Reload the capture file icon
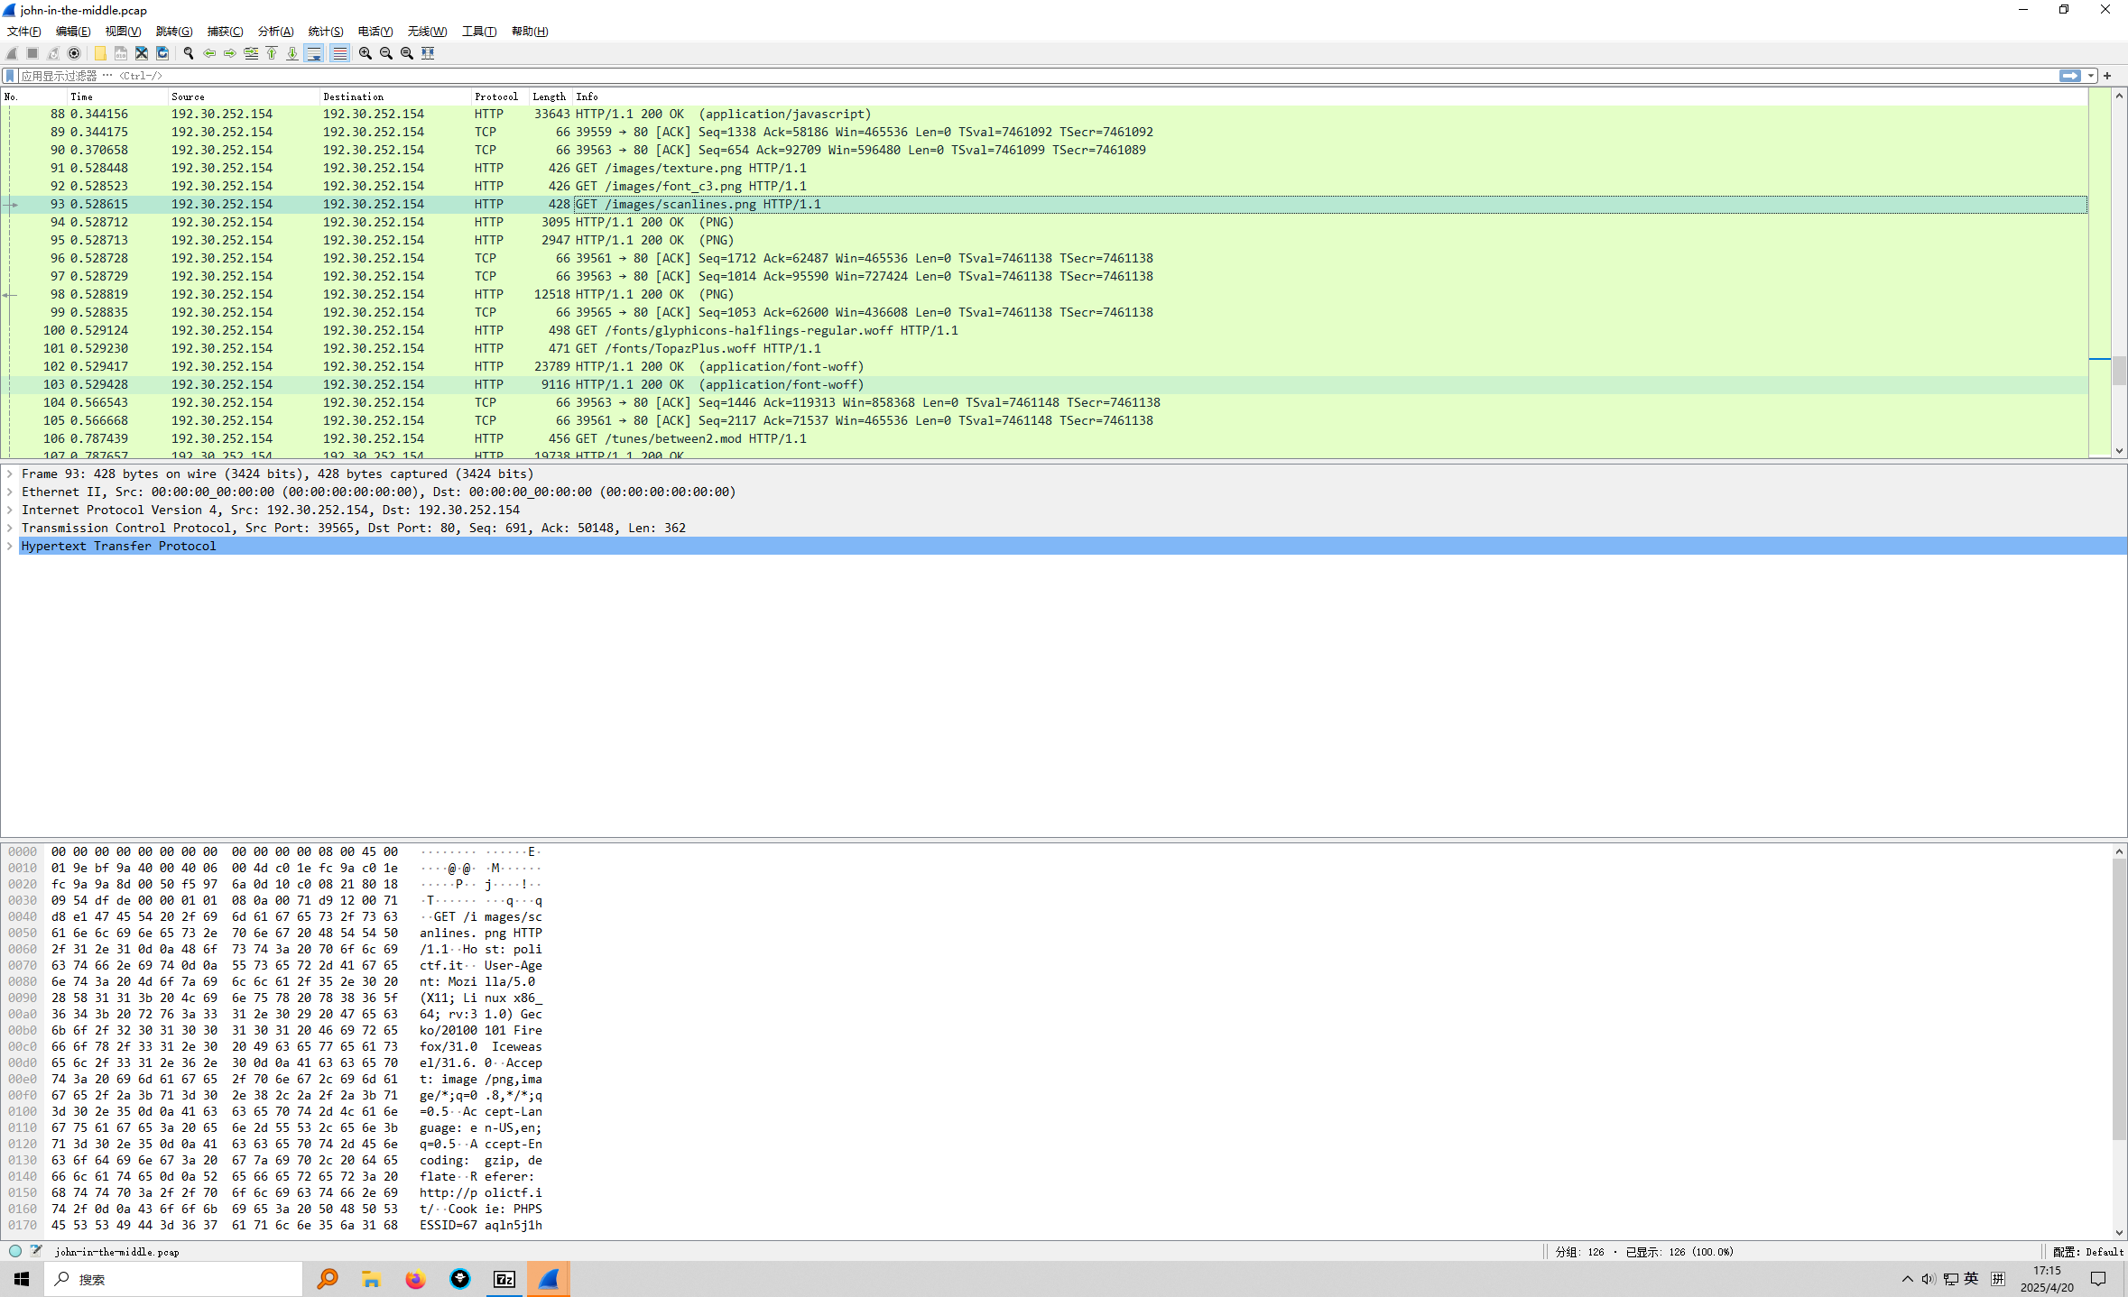Image resolution: width=2128 pixels, height=1297 pixels. point(162,53)
